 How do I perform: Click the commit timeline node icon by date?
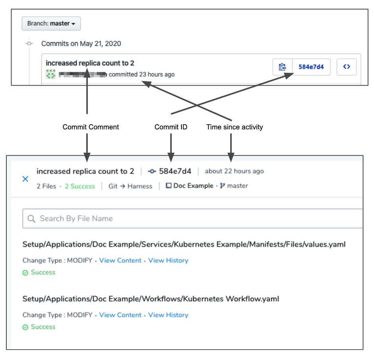[29, 44]
